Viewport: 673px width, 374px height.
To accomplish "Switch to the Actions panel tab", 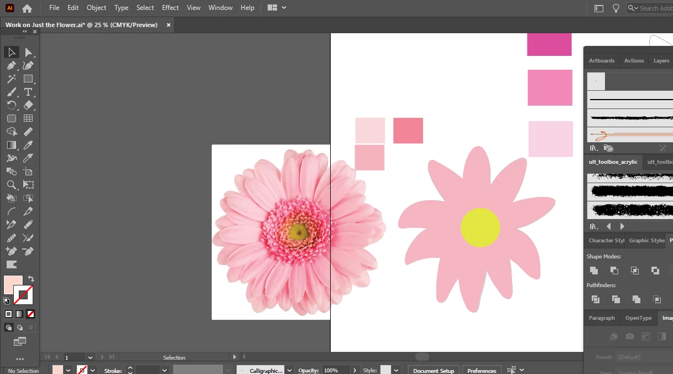I will click(634, 61).
